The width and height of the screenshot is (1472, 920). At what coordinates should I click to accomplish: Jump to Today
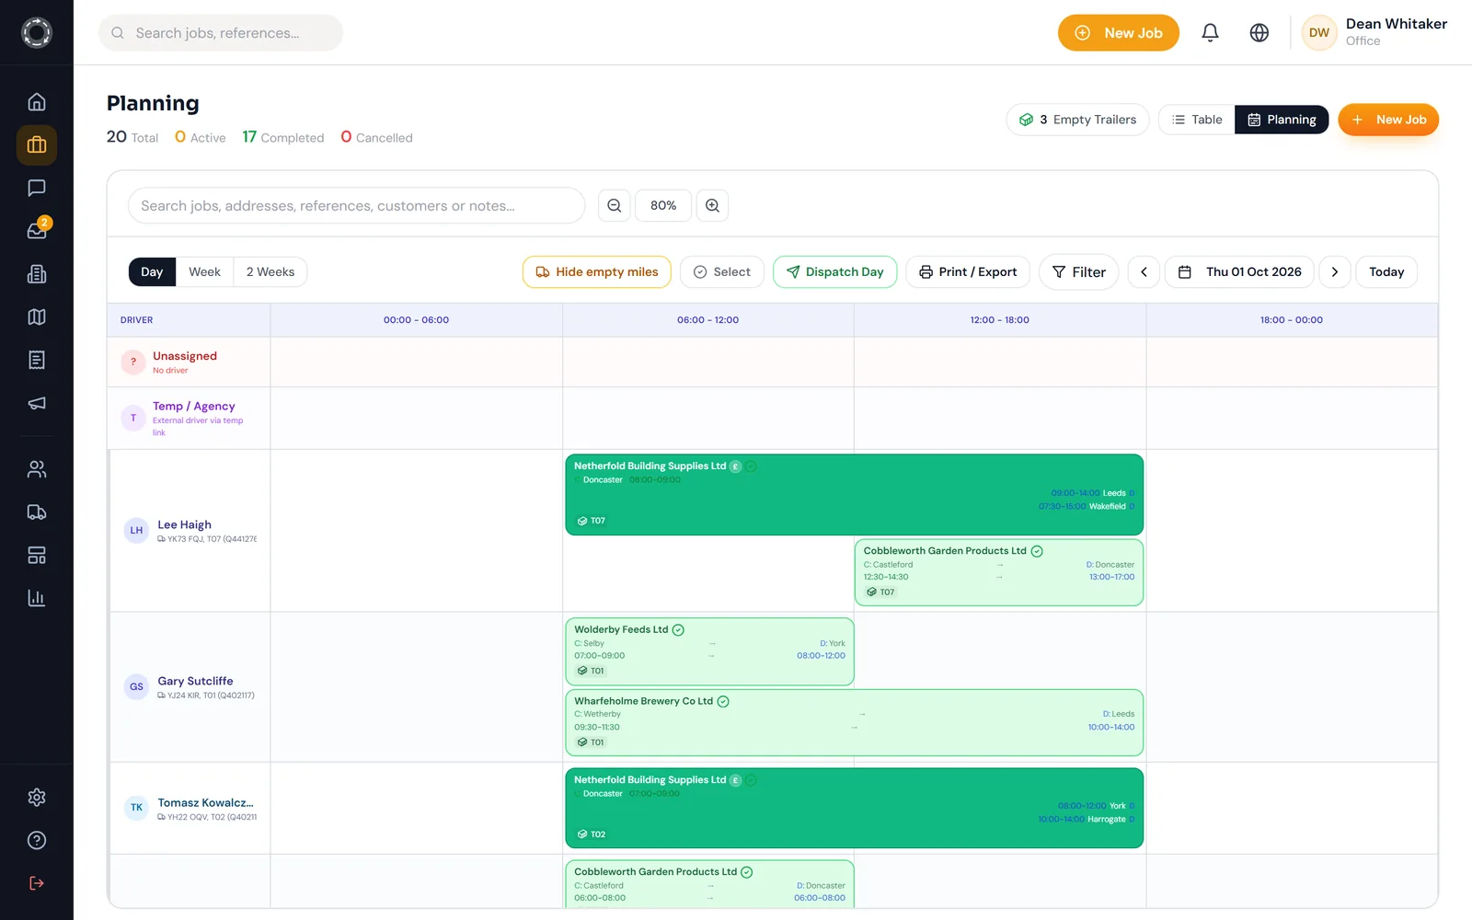tap(1386, 272)
